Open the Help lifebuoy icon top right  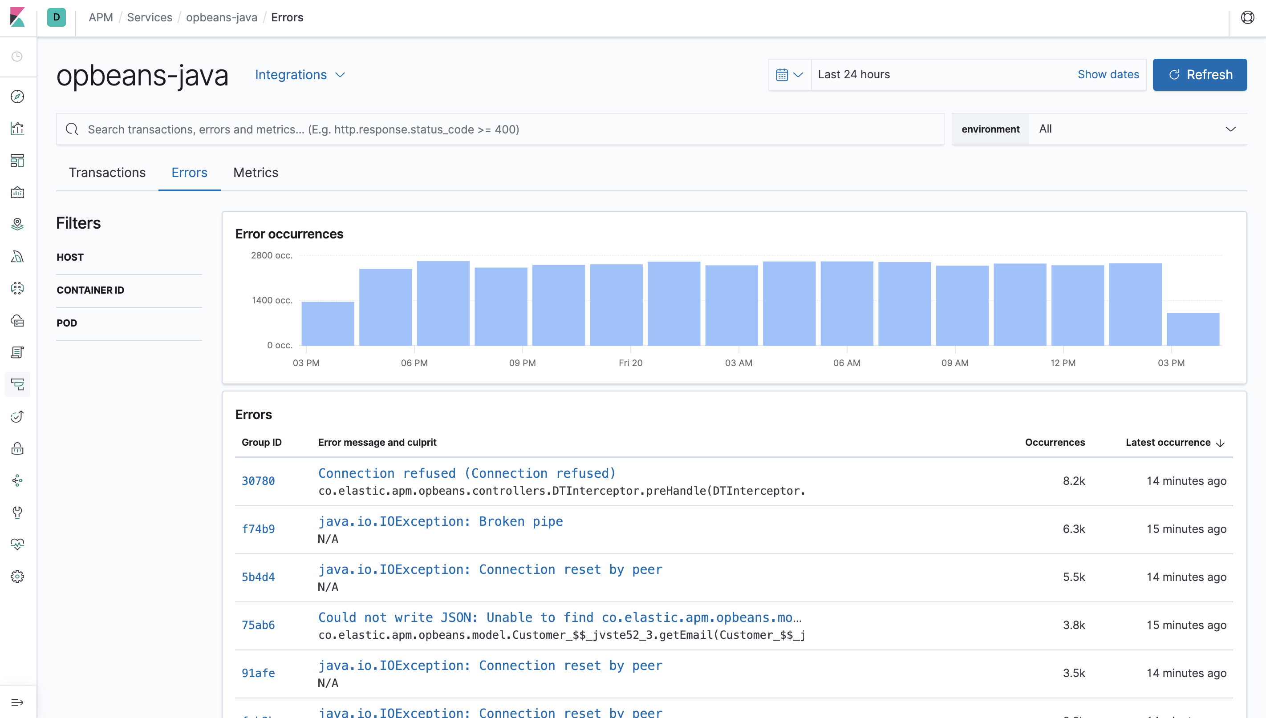coord(1248,17)
